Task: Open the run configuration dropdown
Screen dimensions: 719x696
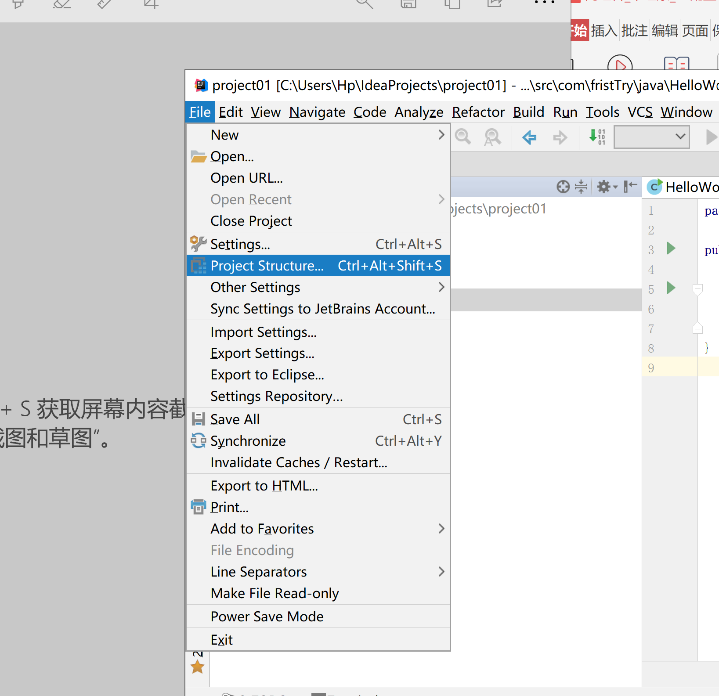Action: tap(651, 137)
